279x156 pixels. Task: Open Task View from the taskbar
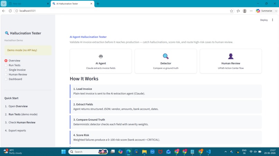112,152
